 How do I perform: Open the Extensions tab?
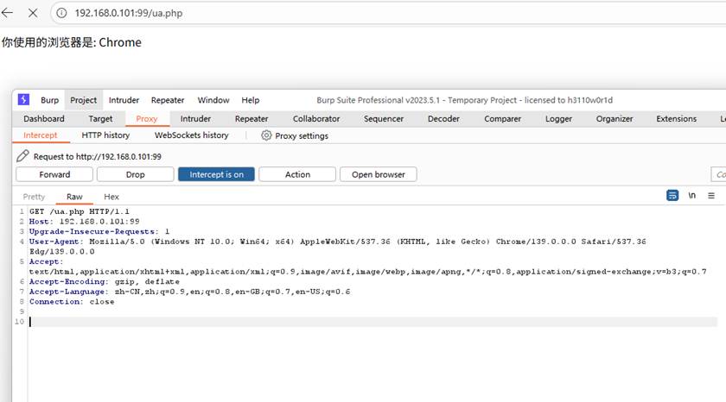click(x=676, y=119)
